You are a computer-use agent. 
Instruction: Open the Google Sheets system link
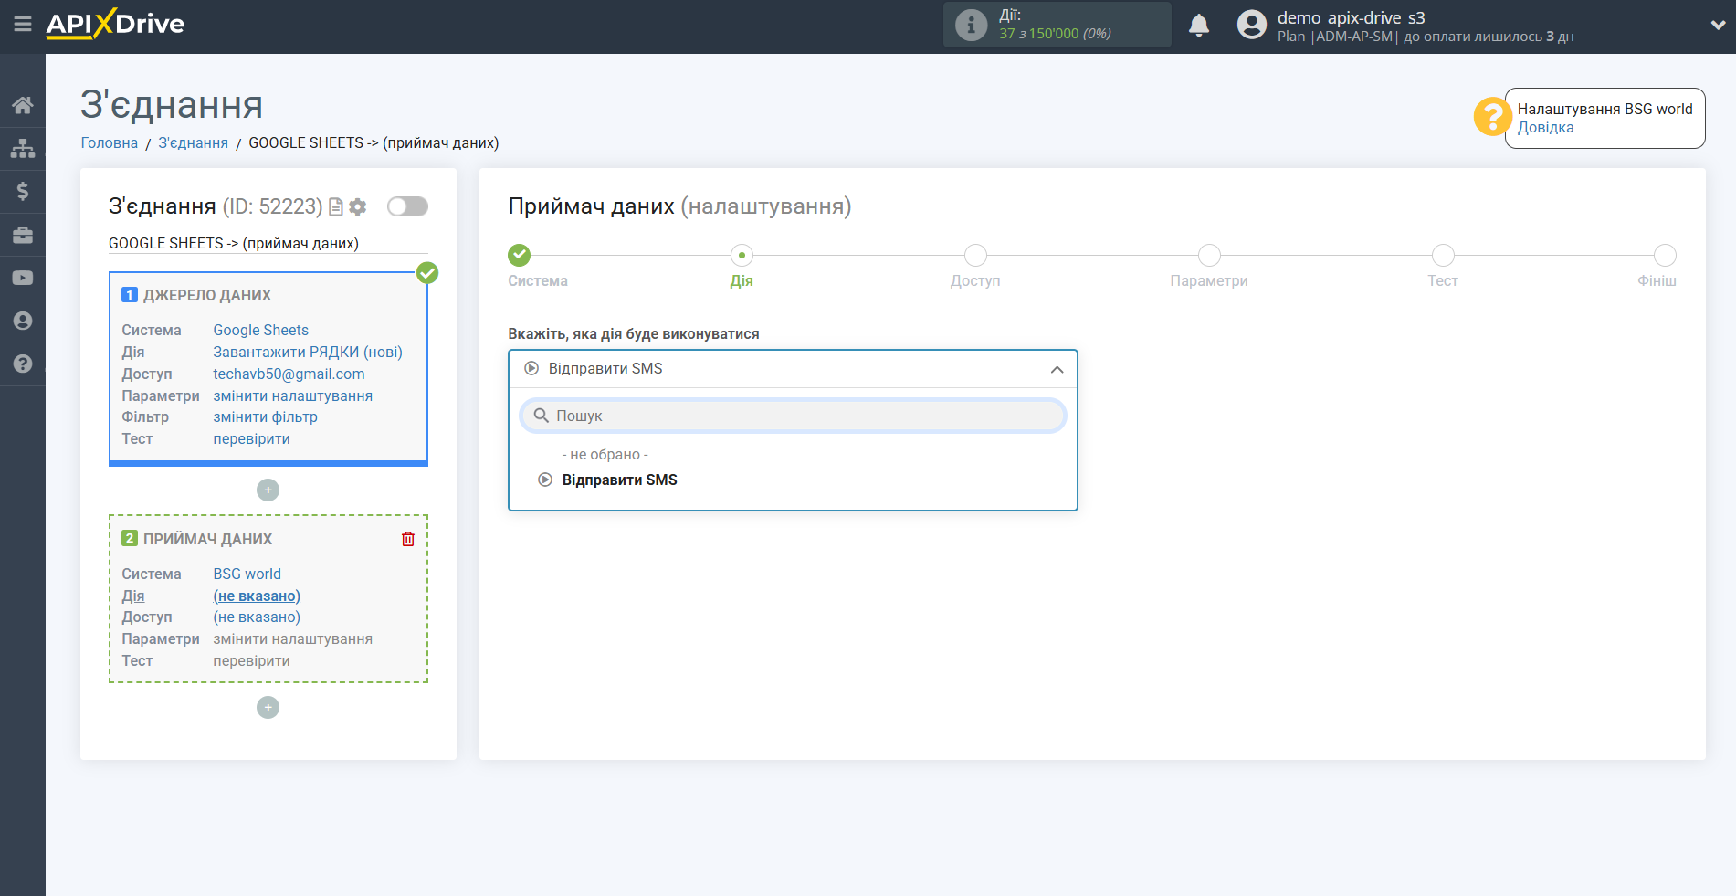[260, 331]
